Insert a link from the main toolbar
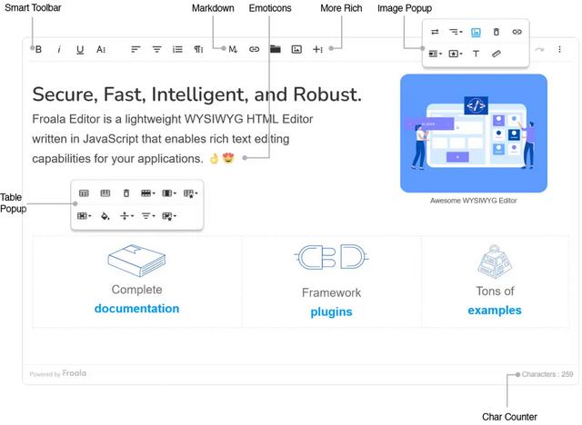Viewport: 582px width, 425px height. tap(254, 49)
